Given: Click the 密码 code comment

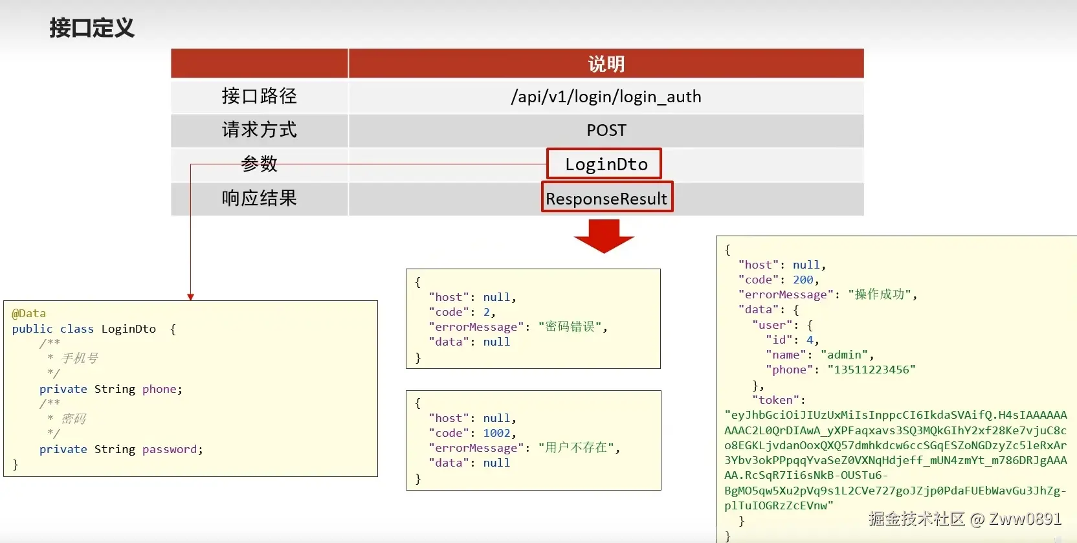Looking at the screenshot, I should pyautogui.click(x=73, y=419).
